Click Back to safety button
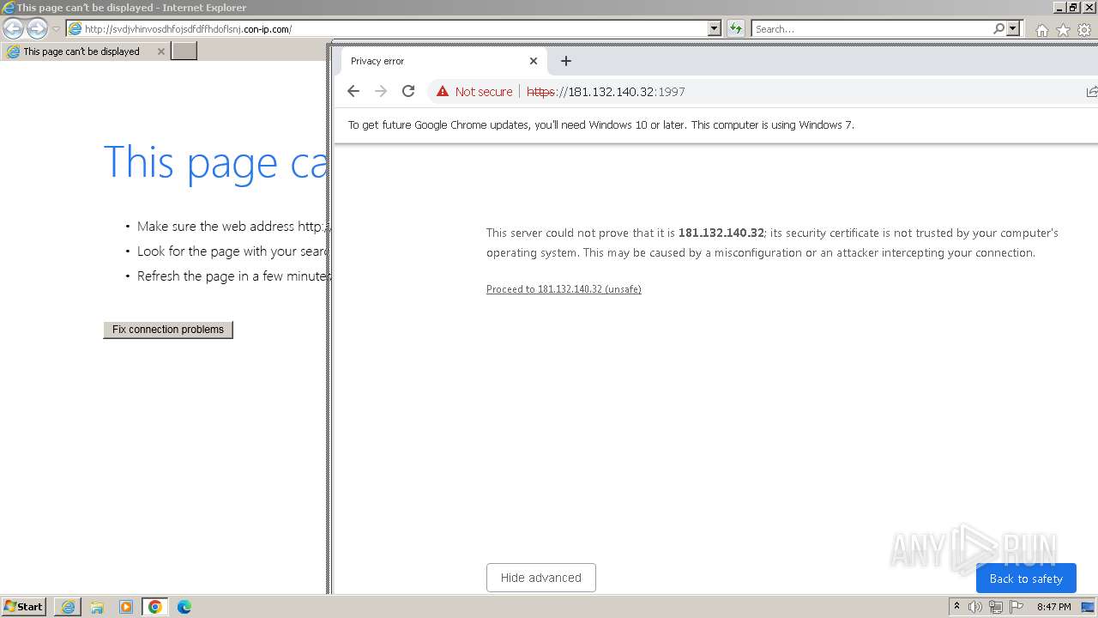 click(x=1026, y=579)
